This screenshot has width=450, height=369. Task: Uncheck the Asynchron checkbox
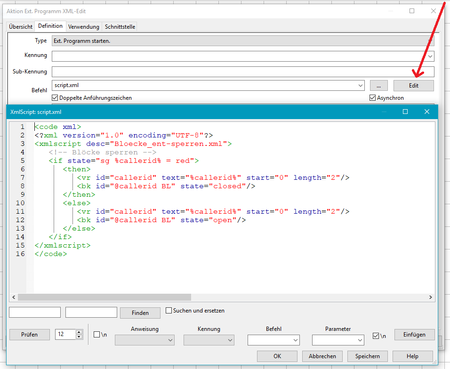click(x=373, y=98)
